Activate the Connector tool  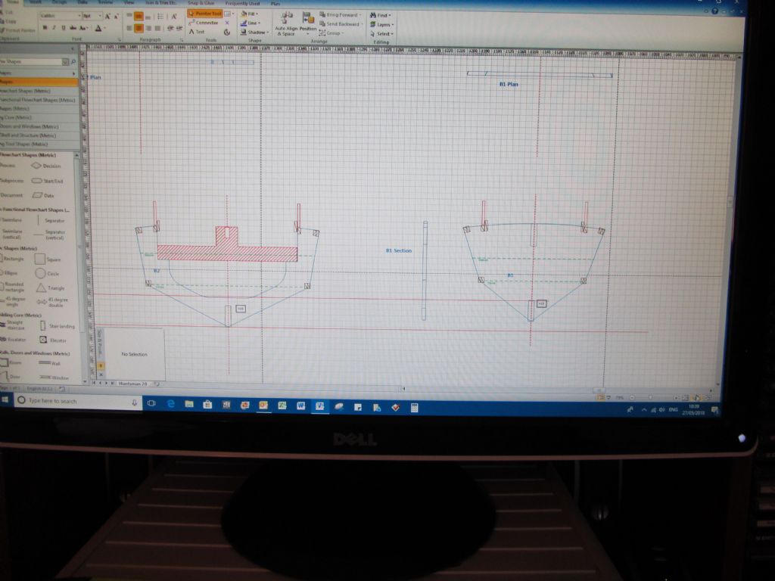(203, 23)
